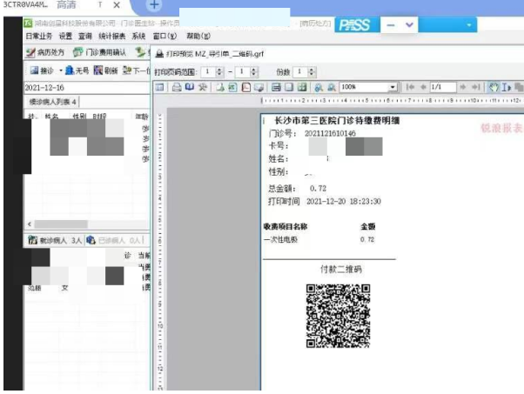The width and height of the screenshot is (524, 394).
Task: Select the hand pan tool icon
Action: click(x=494, y=88)
